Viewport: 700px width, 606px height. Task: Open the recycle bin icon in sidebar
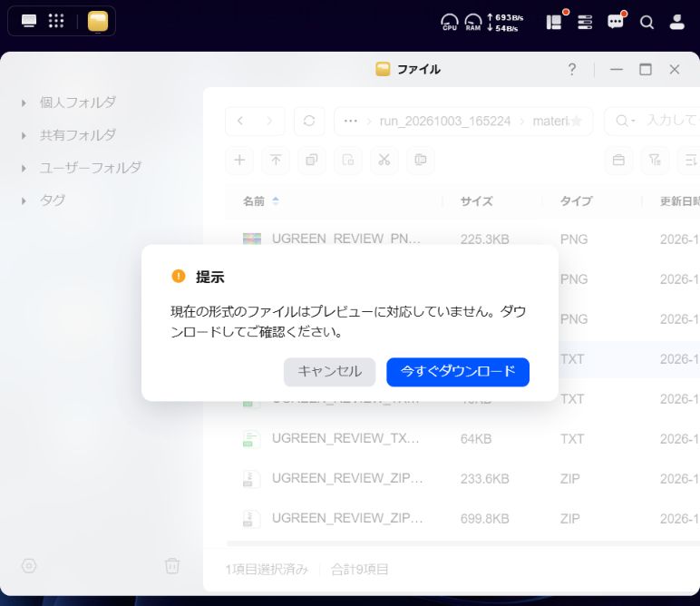point(172,566)
